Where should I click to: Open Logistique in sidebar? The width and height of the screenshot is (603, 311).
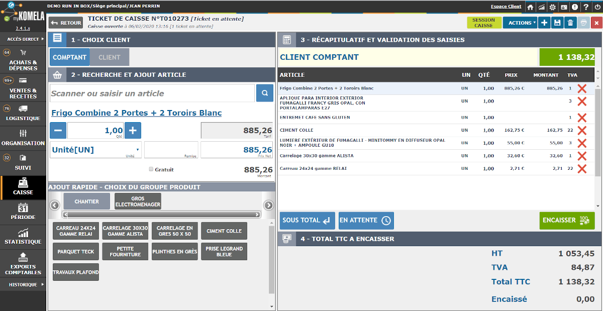[x=23, y=113]
